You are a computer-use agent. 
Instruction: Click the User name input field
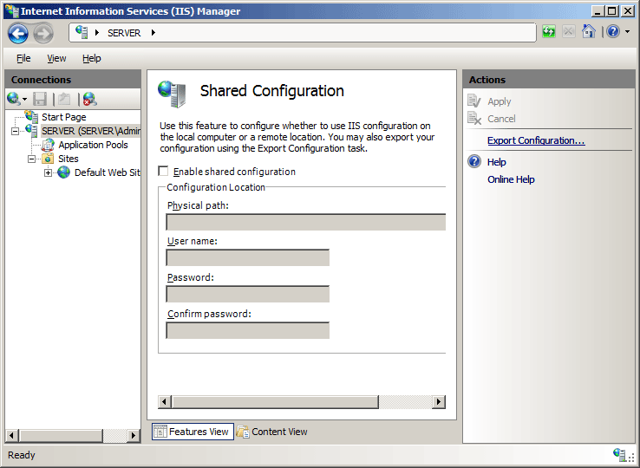pos(247,257)
